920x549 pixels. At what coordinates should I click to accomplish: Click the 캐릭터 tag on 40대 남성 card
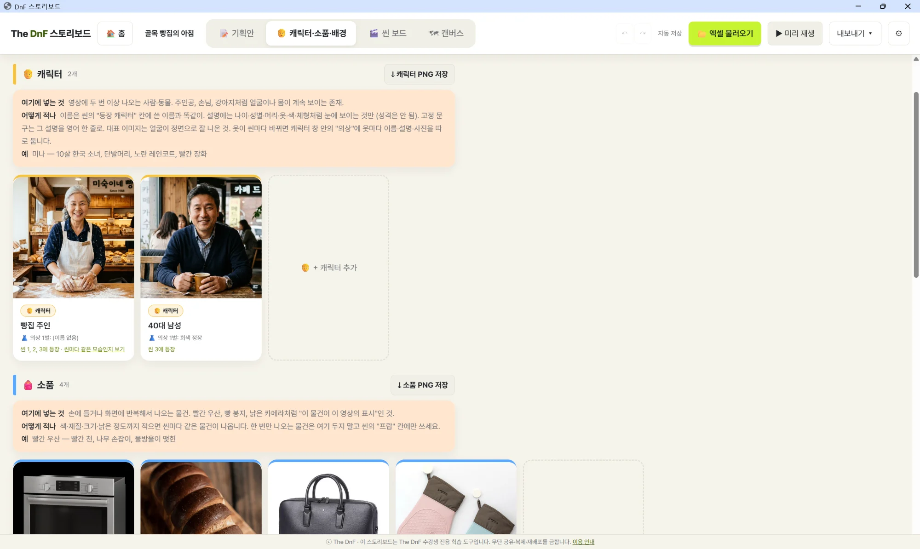pos(166,311)
